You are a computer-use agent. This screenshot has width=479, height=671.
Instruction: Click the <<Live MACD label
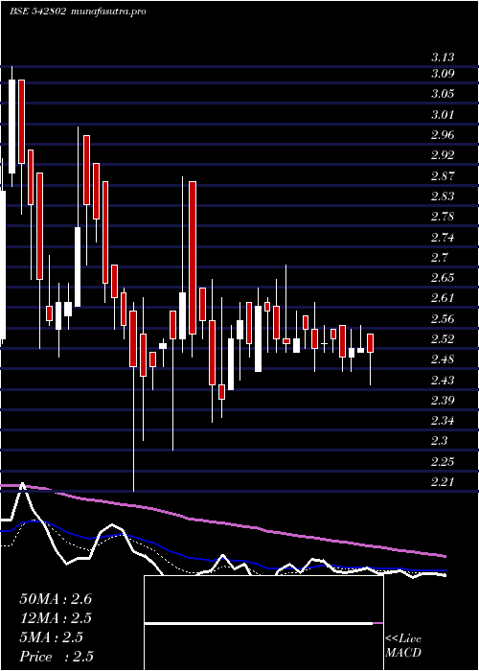403,646
